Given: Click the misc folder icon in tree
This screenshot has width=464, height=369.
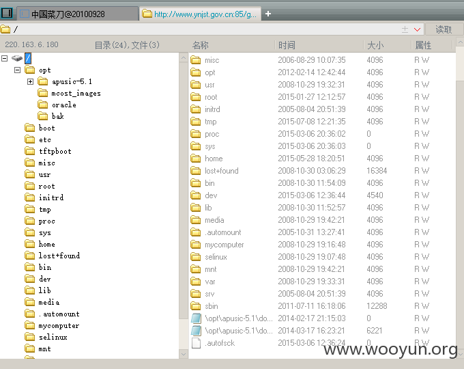Looking at the screenshot, I should pos(29,163).
